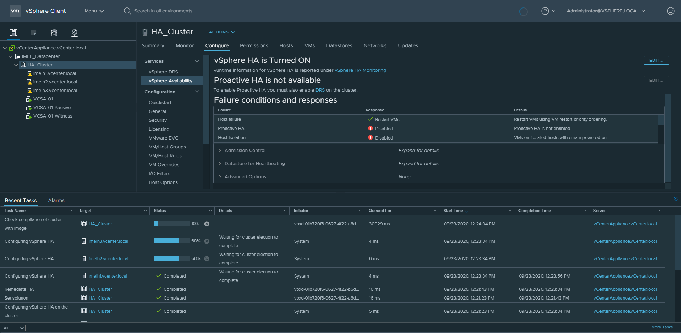Click the imelh3 68% progress bar

tap(172, 241)
